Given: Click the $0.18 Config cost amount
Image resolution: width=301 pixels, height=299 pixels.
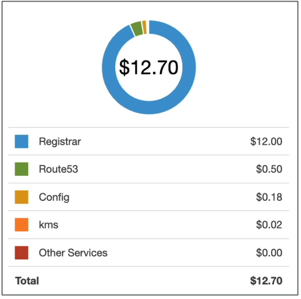Looking at the screenshot, I should tap(269, 197).
